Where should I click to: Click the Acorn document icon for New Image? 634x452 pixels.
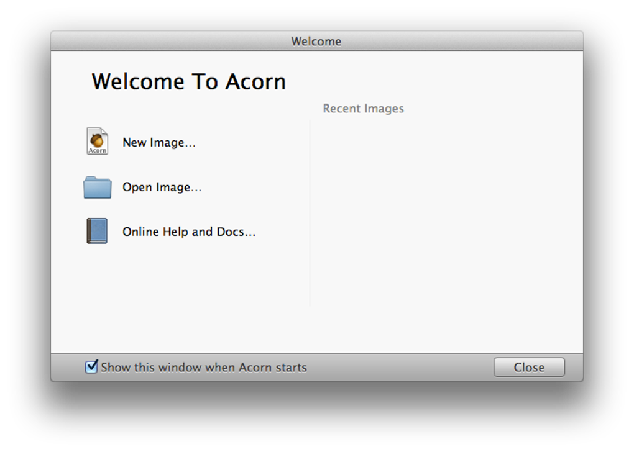click(97, 142)
